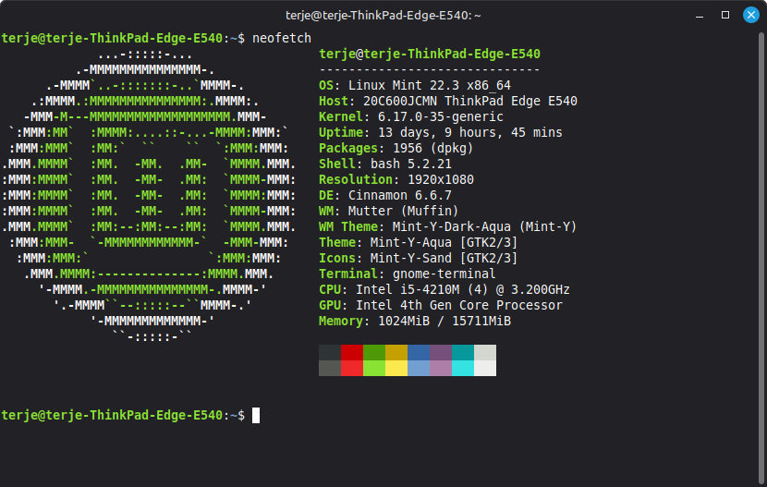The image size is (767, 487).
Task: Click the pink-mauve swatch in bottom row
Action: coord(441,368)
